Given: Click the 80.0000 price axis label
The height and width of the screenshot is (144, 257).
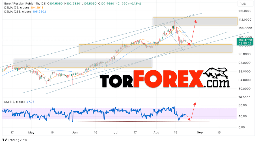Looking at the screenshot, I should pos(244,89).
